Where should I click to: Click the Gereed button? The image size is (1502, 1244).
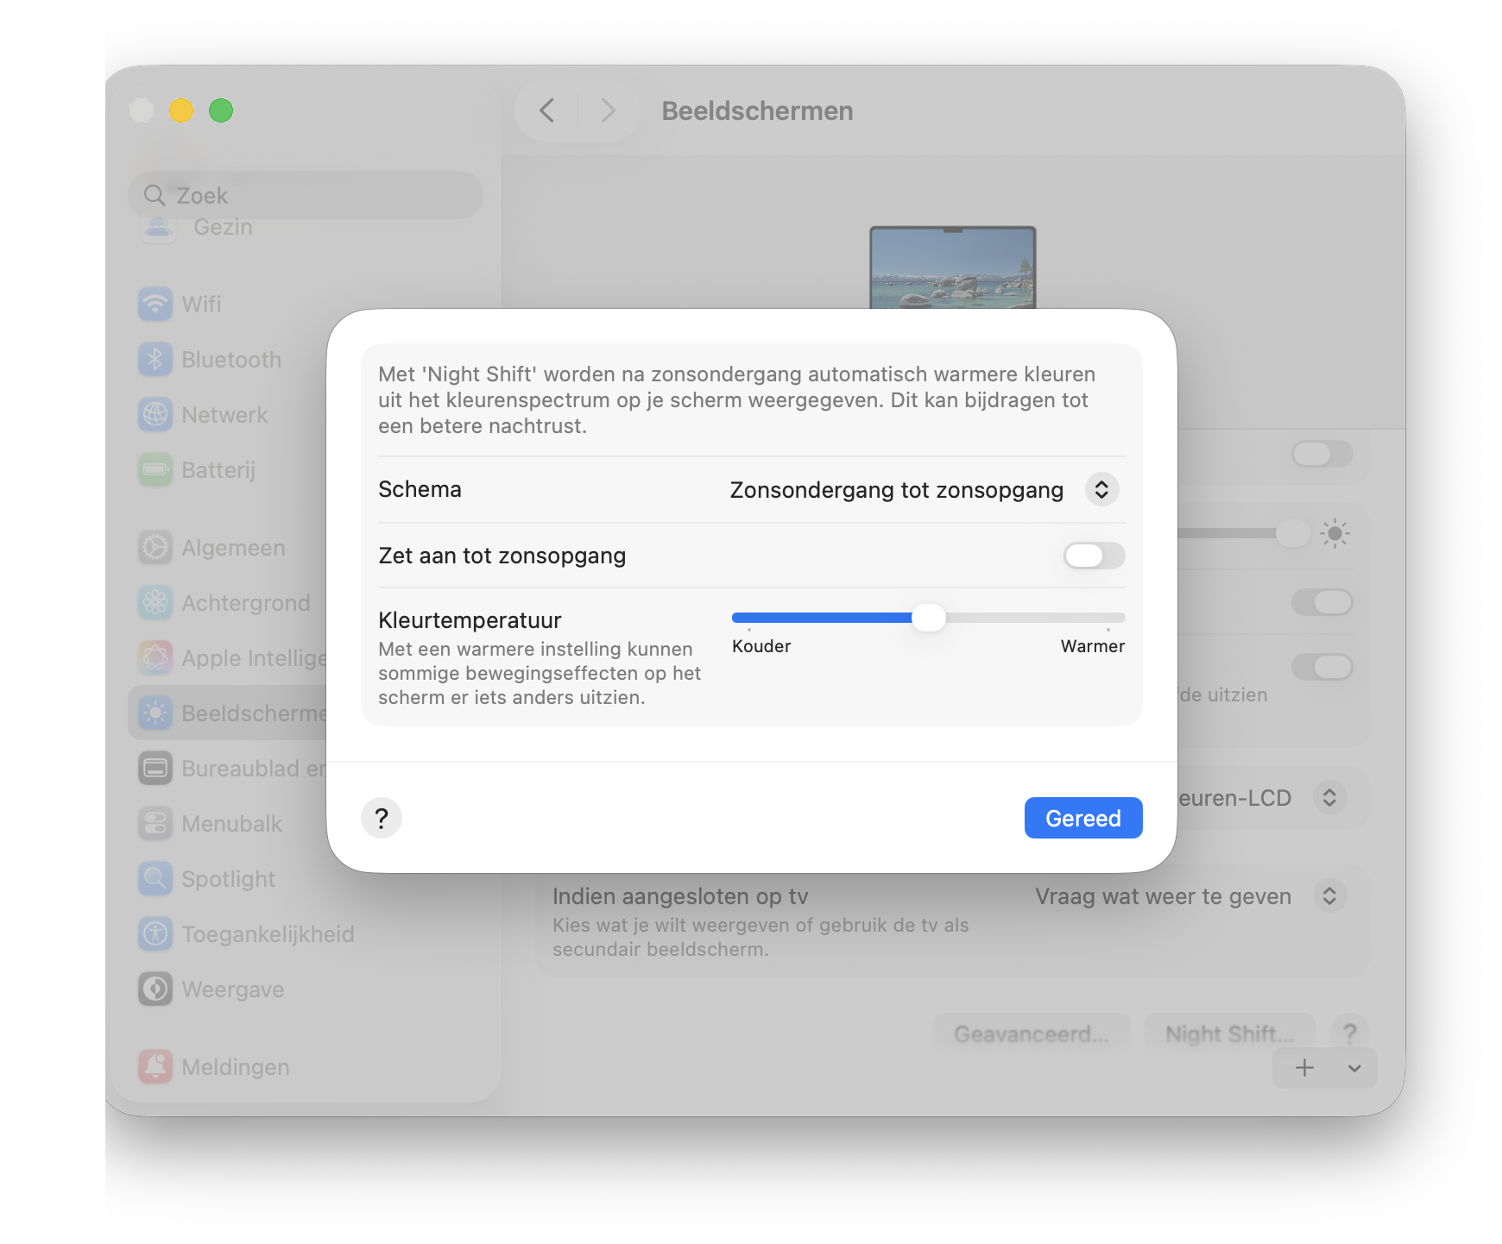(1082, 818)
